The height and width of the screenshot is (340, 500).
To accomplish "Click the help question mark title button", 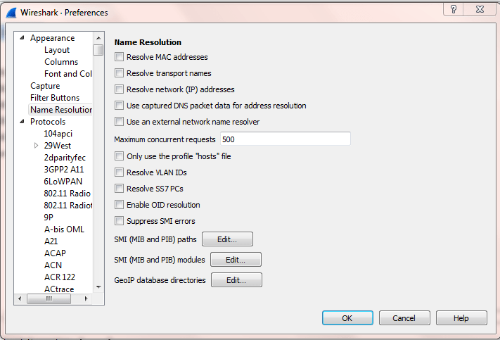I will click(454, 9).
